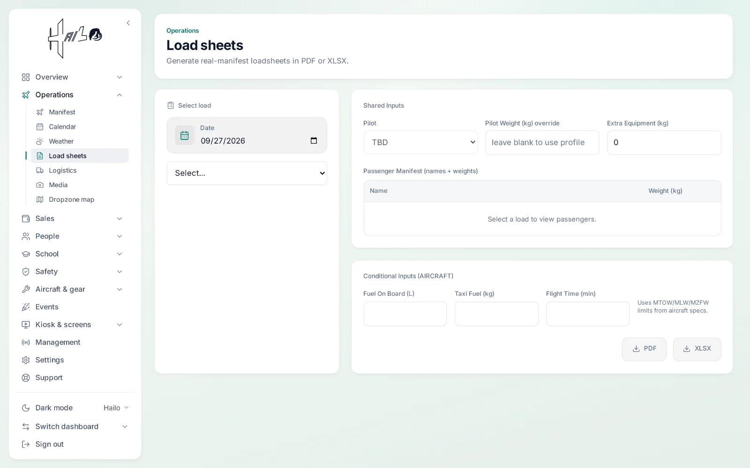Screen dimensions: 750x468
Task: Click the Dropzone map icon
Action: point(40,199)
